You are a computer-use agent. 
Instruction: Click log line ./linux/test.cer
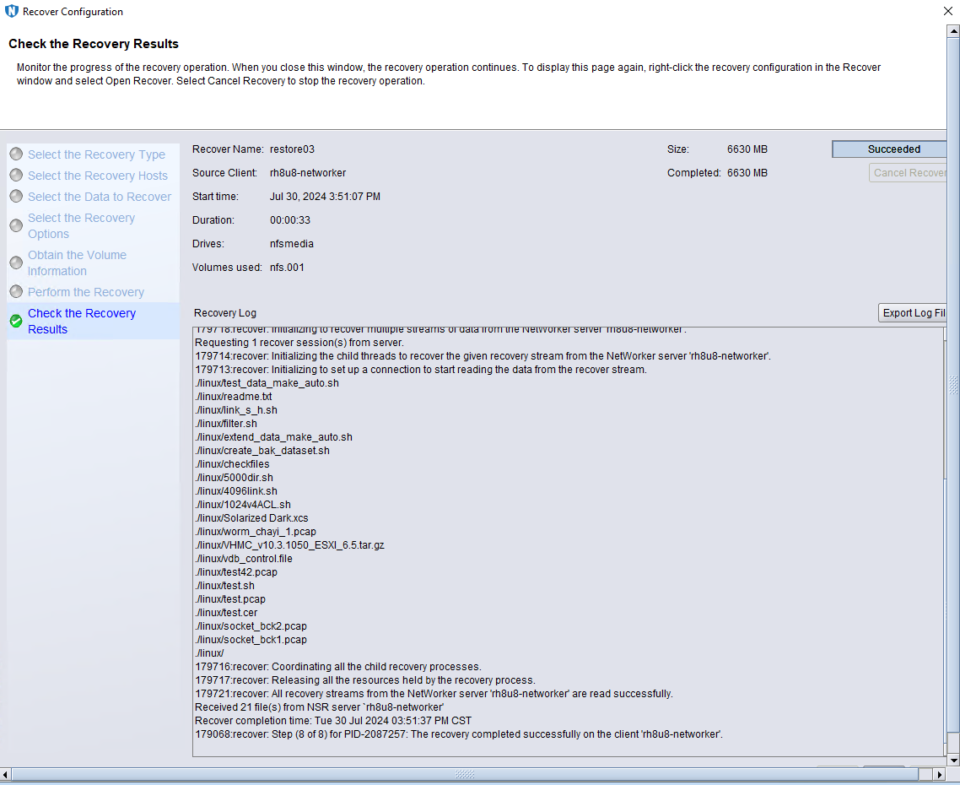(226, 612)
